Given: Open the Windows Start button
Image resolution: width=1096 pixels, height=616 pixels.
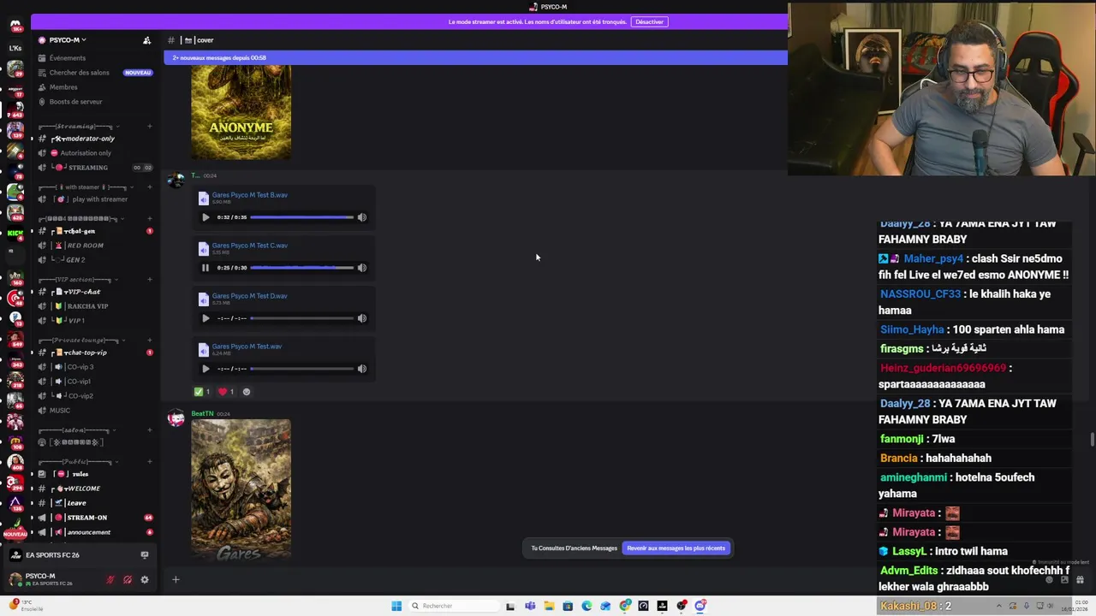Looking at the screenshot, I should (x=396, y=606).
